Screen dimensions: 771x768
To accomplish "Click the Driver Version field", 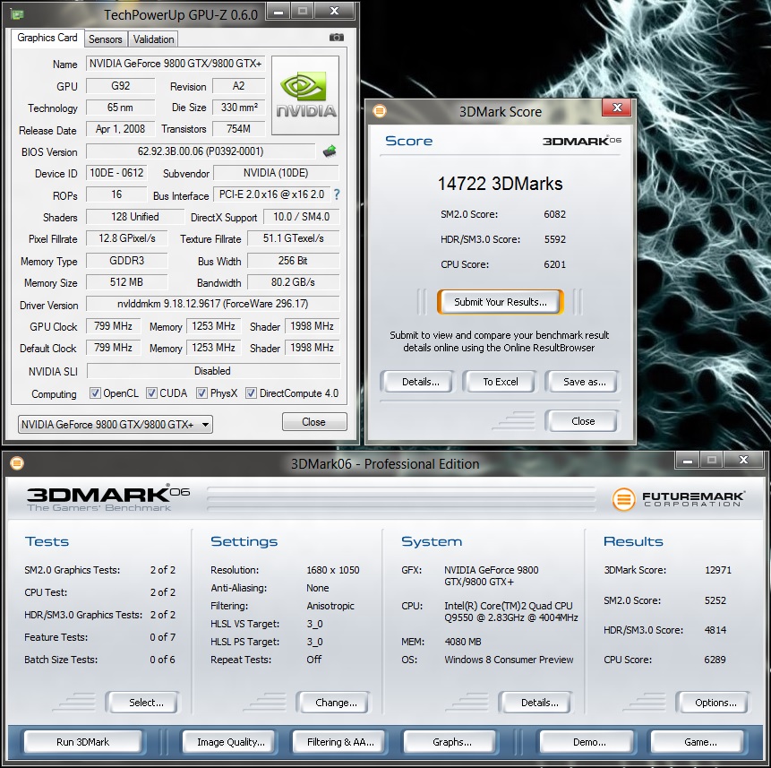I will coord(212,304).
